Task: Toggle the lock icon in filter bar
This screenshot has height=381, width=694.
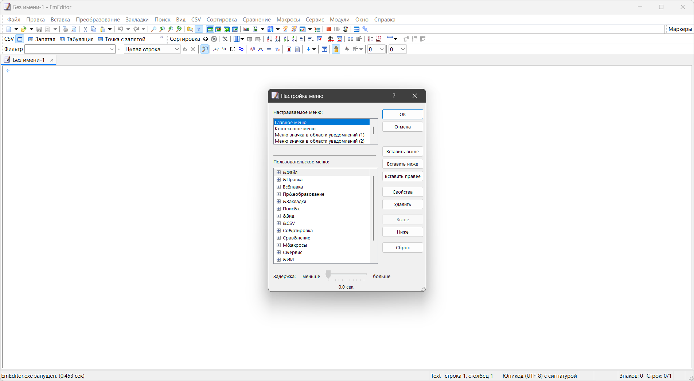Action: tap(336, 49)
